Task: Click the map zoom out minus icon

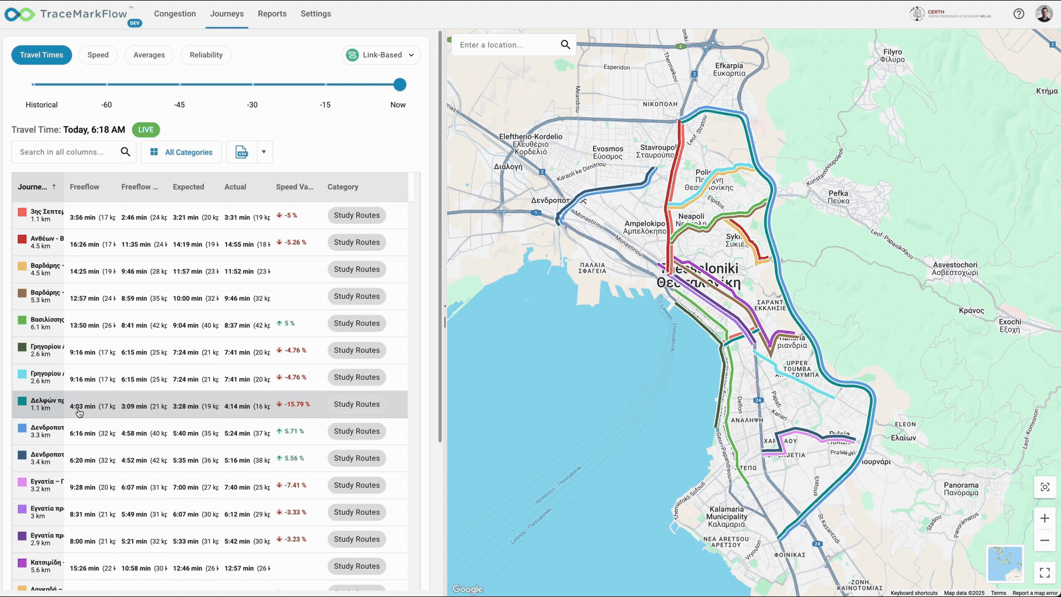Action: coord(1044,541)
